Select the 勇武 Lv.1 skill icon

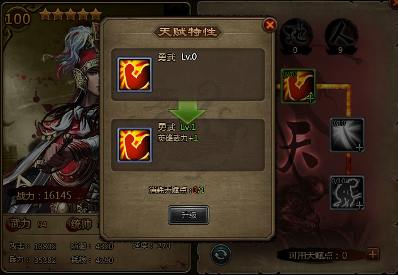click(135, 145)
